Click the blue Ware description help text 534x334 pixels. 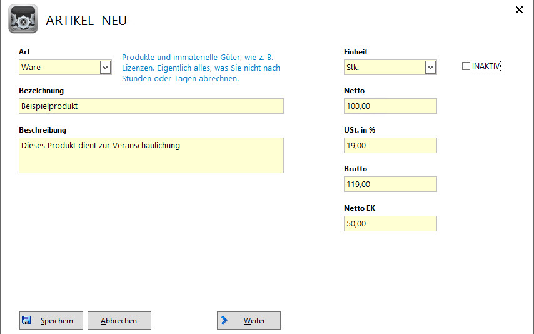click(x=201, y=68)
